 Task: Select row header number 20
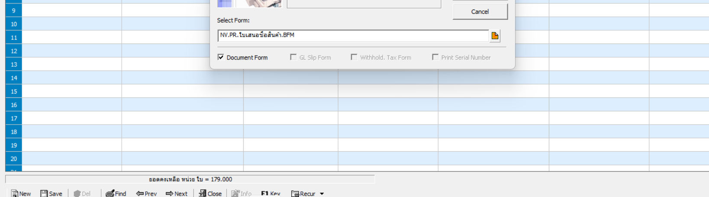(x=14, y=159)
